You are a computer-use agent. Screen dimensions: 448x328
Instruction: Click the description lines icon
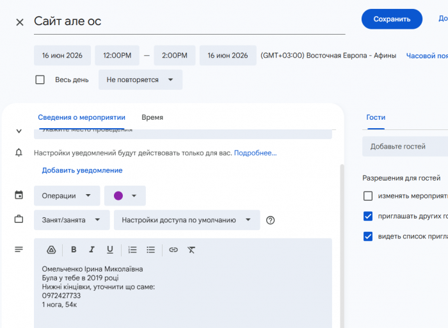(x=19, y=249)
